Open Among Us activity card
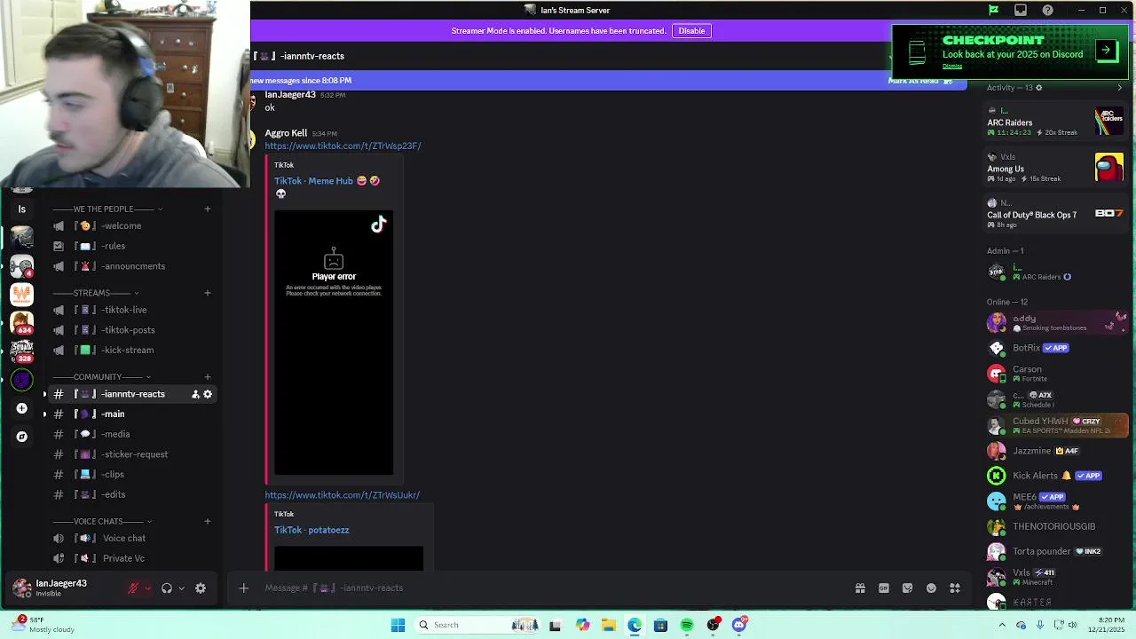 [1056, 168]
